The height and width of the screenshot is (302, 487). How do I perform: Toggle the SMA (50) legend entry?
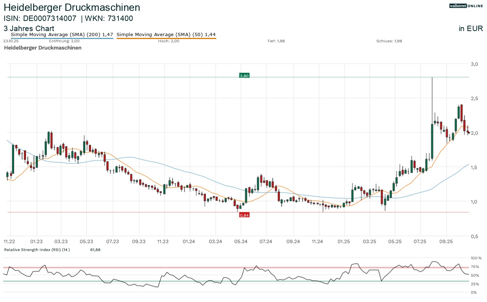[166, 35]
